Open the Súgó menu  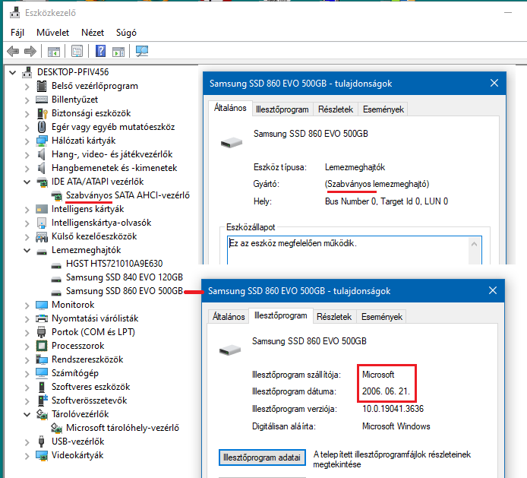point(126,33)
